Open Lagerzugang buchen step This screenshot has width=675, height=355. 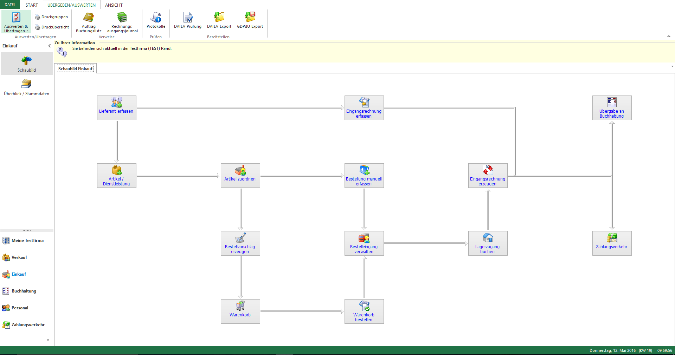tap(488, 243)
